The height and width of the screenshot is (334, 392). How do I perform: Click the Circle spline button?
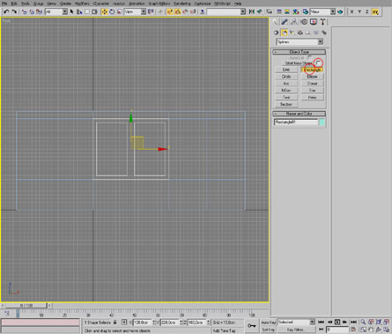point(286,77)
